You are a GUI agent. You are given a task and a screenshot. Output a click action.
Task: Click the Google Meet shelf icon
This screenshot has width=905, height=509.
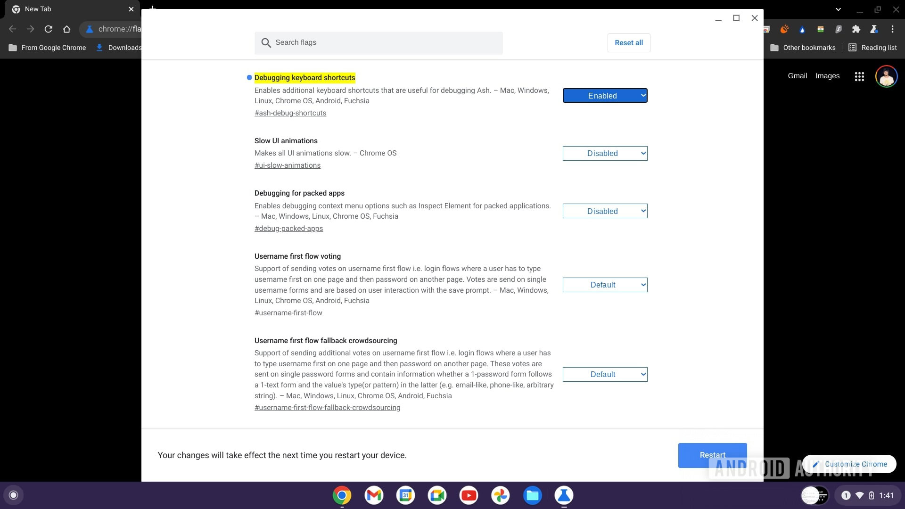(437, 495)
